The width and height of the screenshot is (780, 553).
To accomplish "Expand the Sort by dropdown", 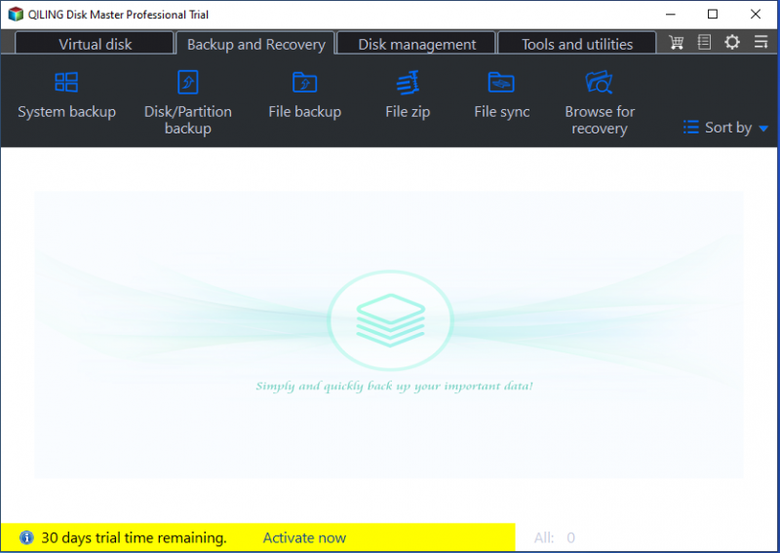I will click(725, 128).
